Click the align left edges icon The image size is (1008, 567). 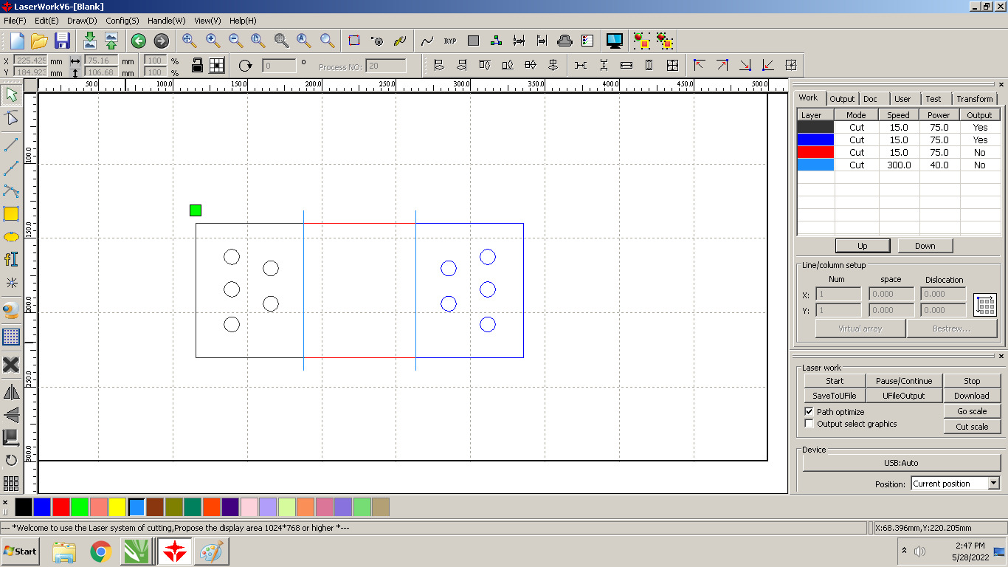439,65
